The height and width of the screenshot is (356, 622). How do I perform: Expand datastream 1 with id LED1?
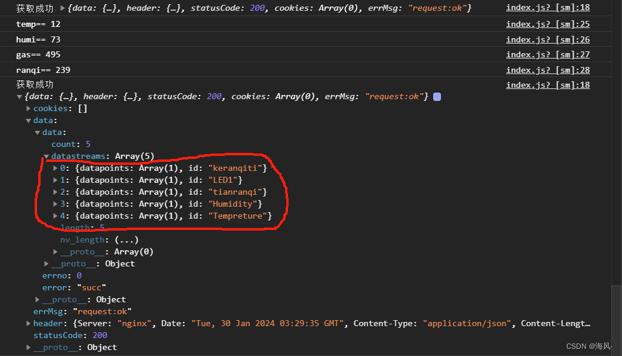[56, 180]
